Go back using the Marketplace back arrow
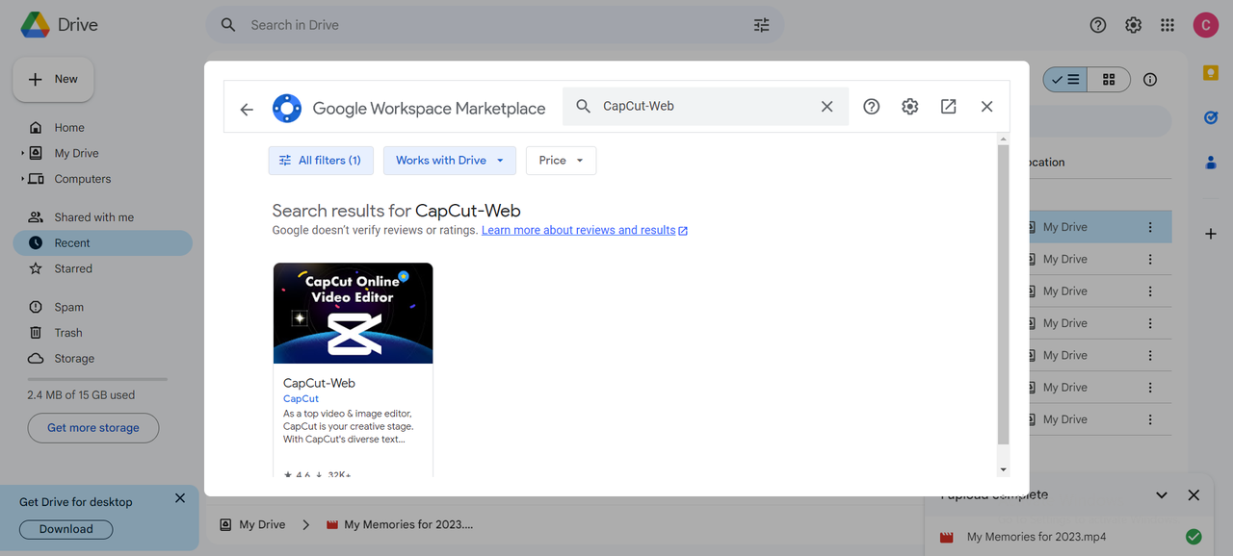The height and width of the screenshot is (556, 1233). [247, 109]
